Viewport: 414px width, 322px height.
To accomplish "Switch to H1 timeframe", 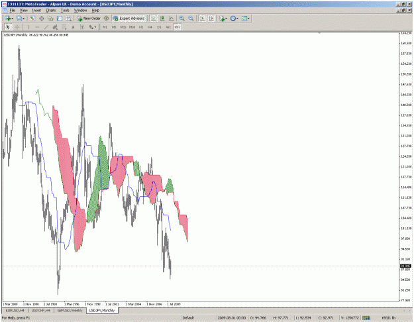I will [141, 27].
